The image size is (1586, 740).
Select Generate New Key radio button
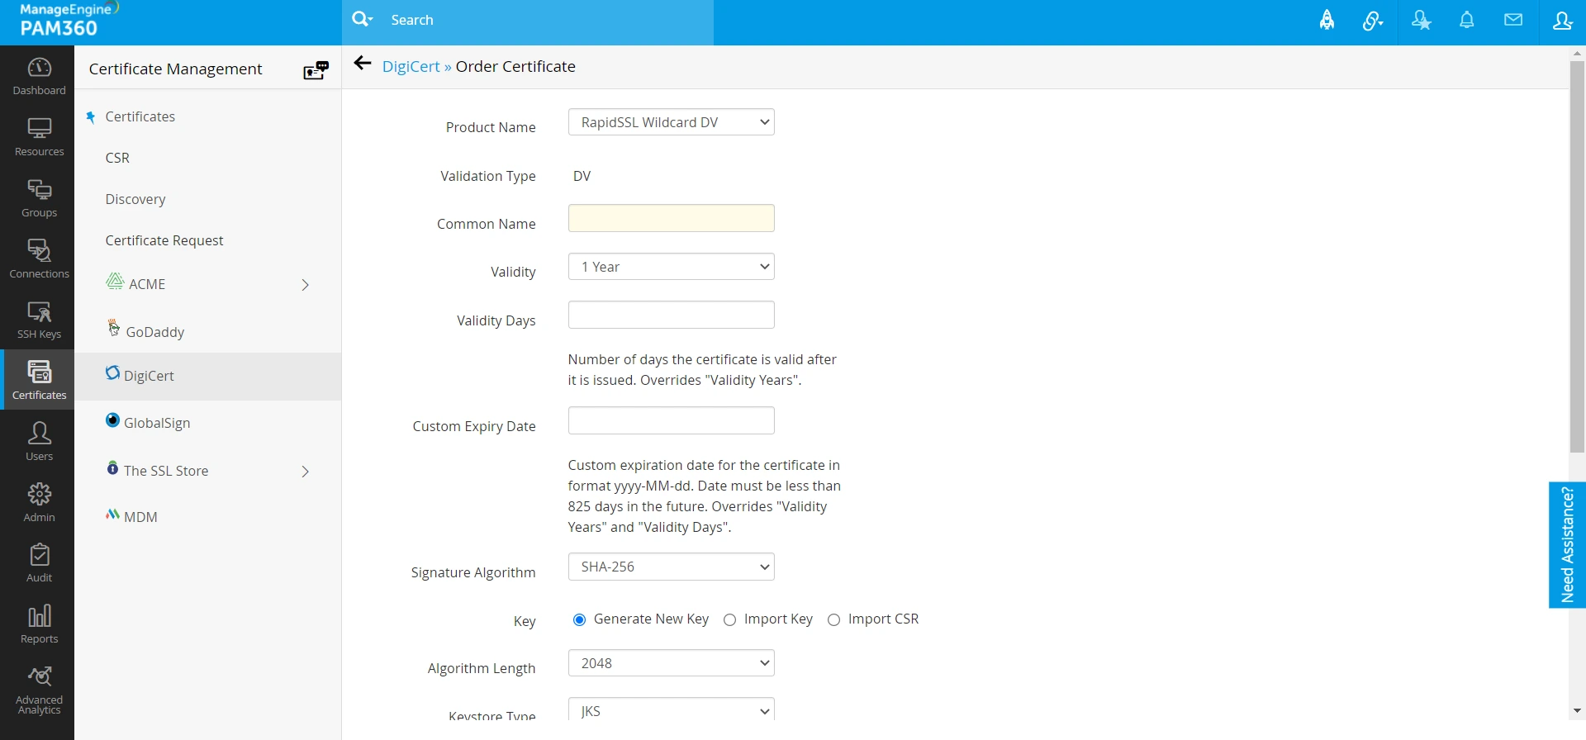[579, 620]
